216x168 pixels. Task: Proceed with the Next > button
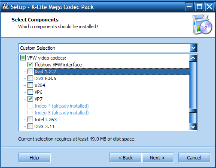click(x=158, y=158)
